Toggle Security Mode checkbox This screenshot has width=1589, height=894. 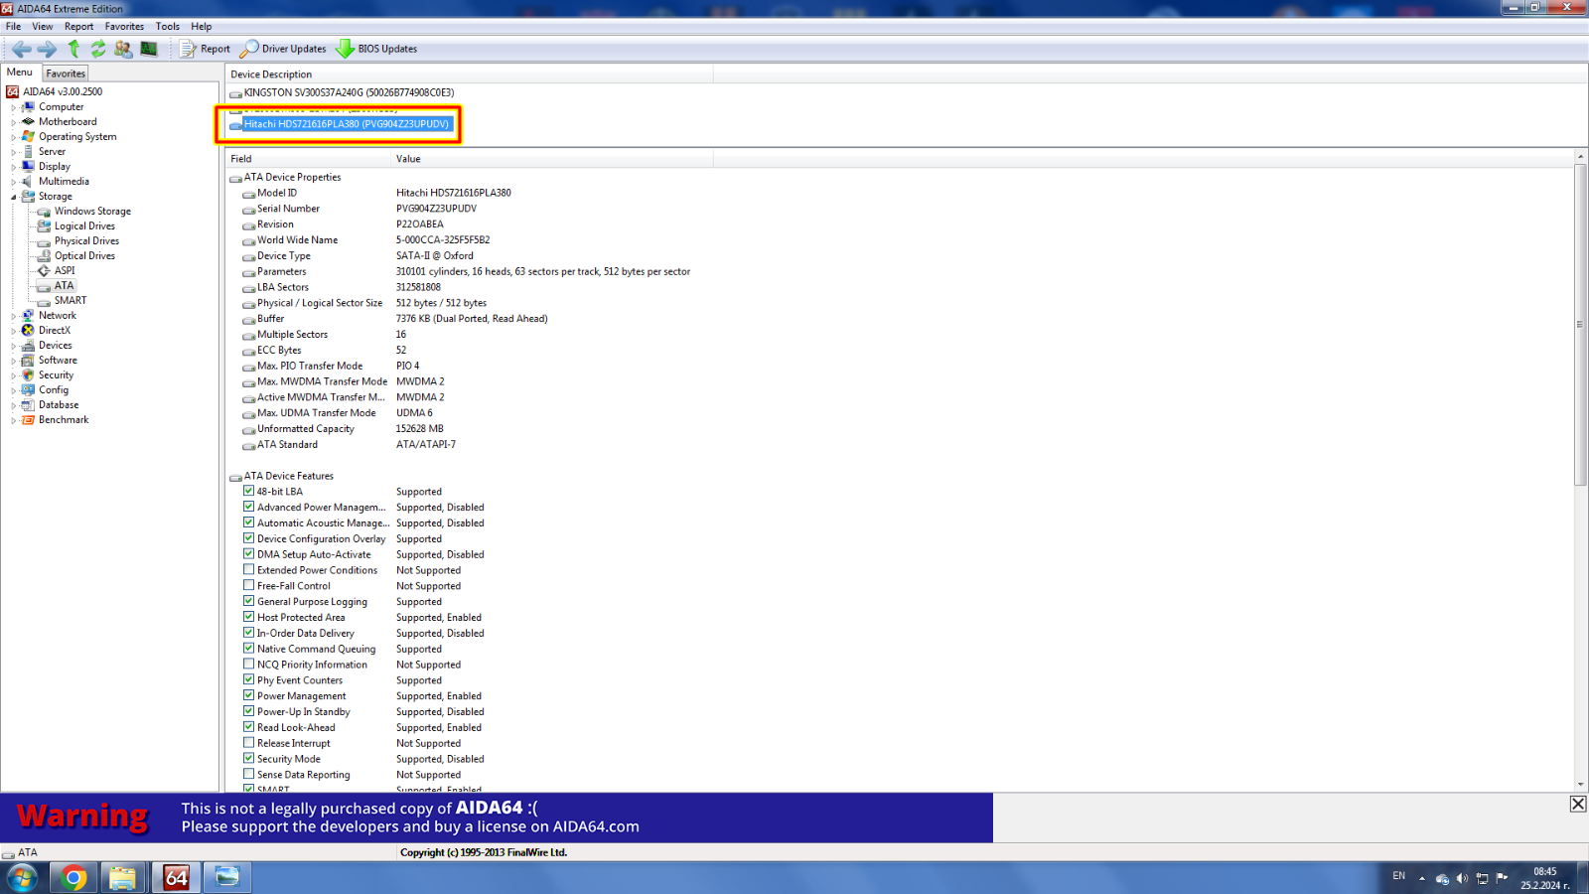248,759
